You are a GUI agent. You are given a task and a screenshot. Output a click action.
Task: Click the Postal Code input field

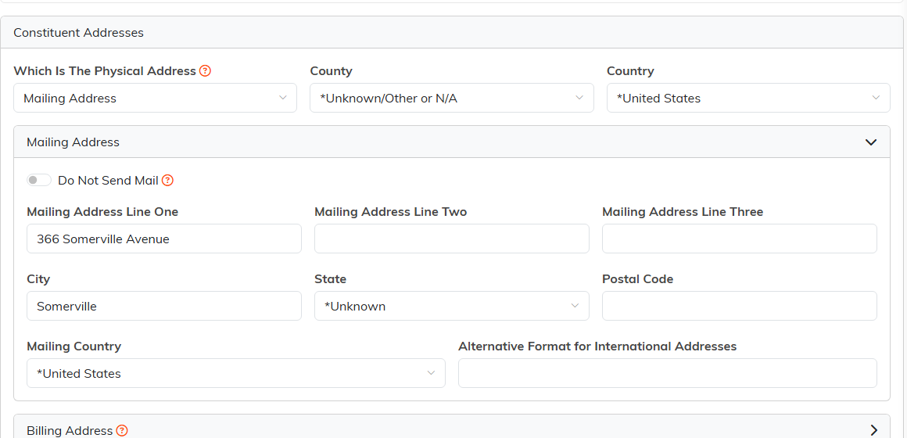tap(739, 306)
